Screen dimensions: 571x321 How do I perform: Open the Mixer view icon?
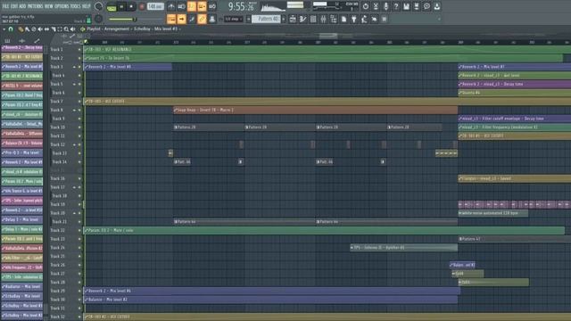tap(323, 19)
